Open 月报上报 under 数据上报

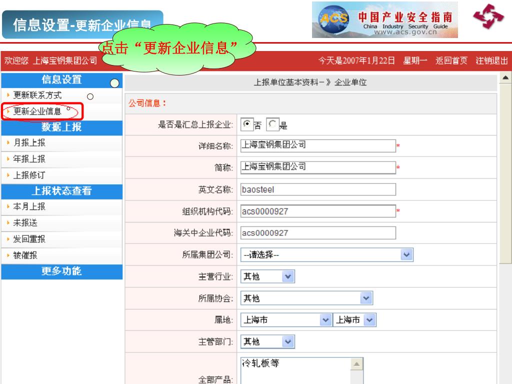pyautogui.click(x=29, y=142)
